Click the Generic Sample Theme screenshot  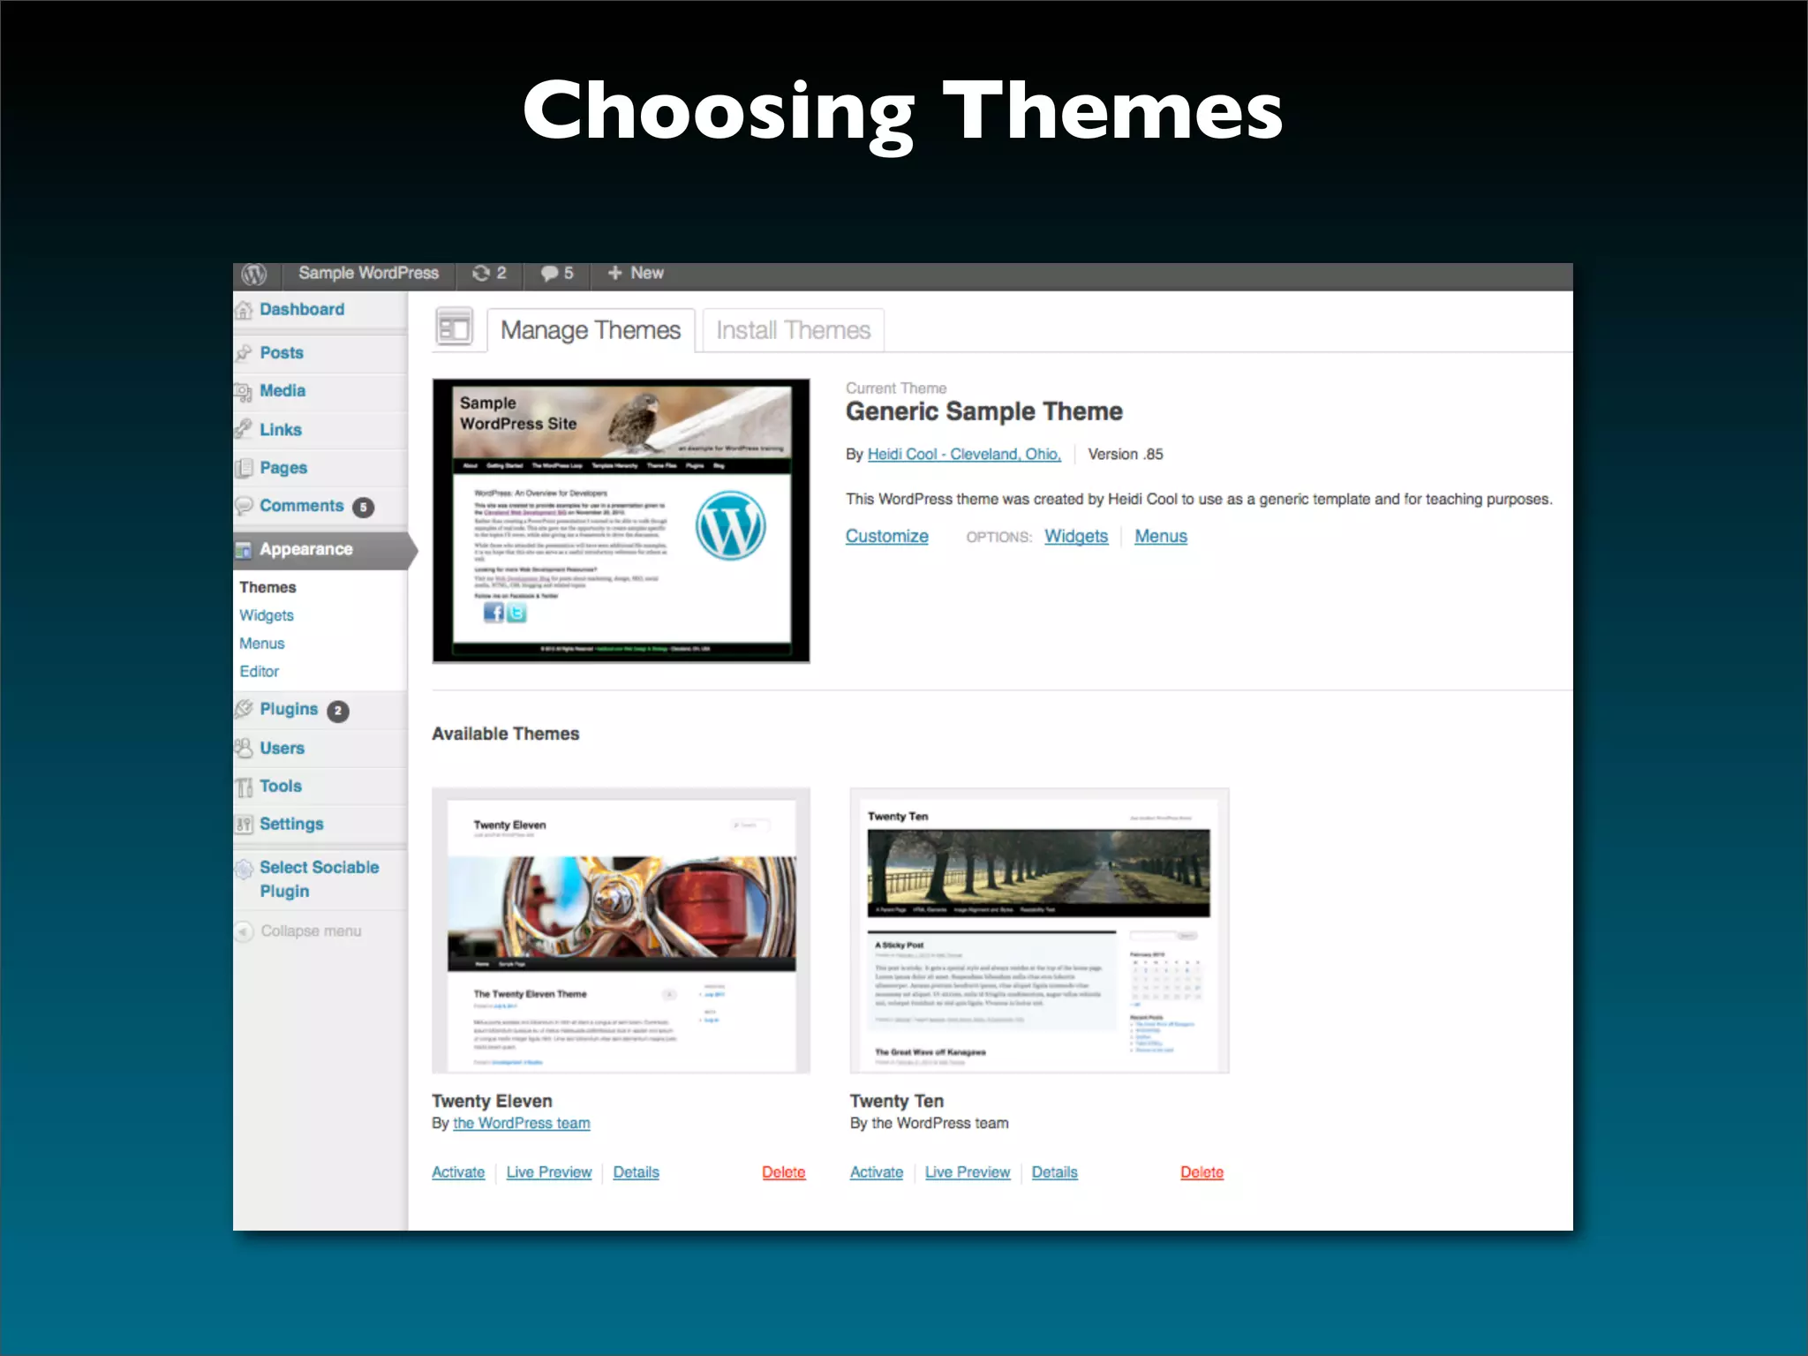(x=621, y=521)
